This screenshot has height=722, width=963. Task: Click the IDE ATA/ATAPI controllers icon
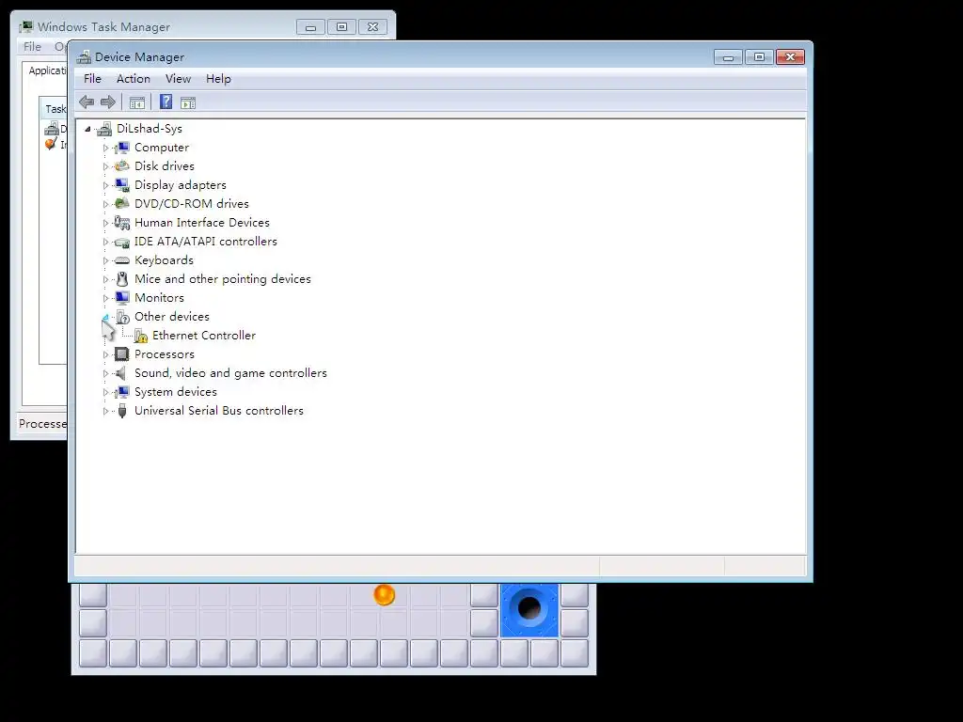[x=122, y=242]
